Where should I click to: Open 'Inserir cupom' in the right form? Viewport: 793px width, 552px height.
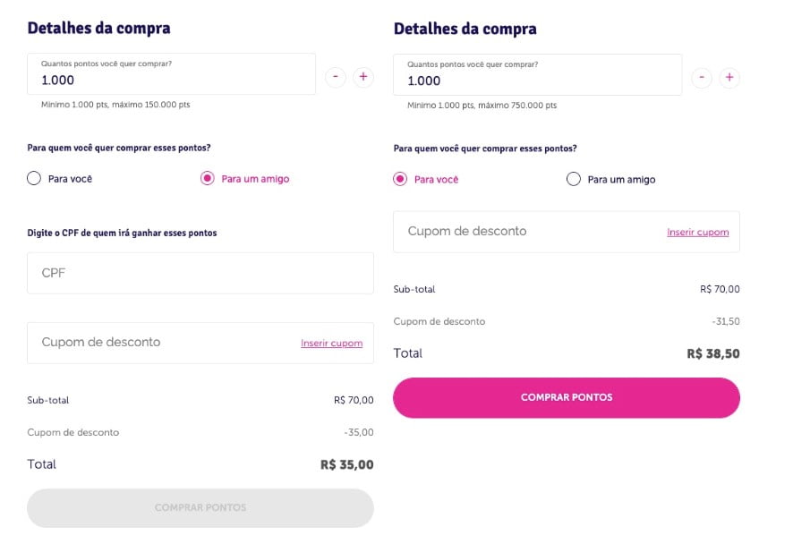[x=698, y=232]
